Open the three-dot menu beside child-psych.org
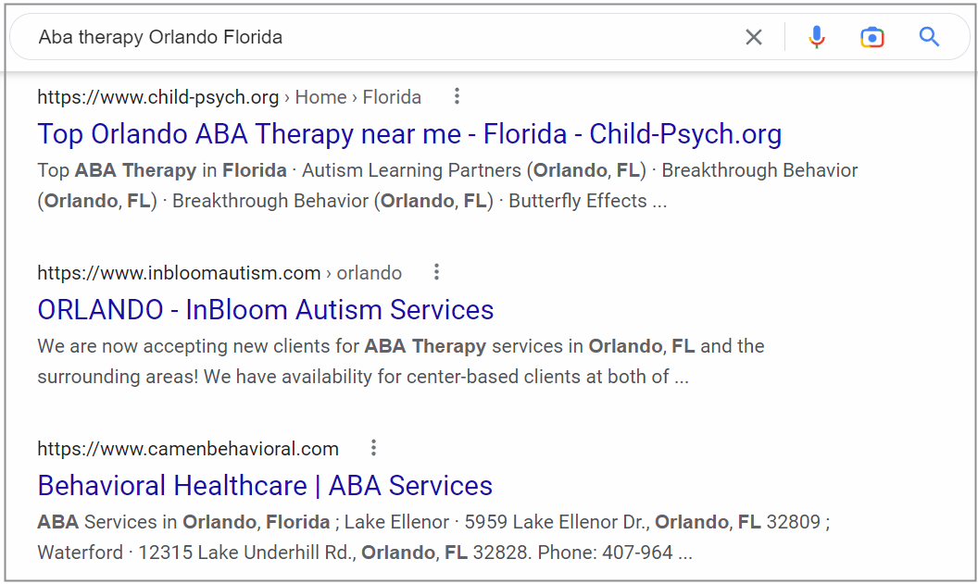The width and height of the screenshot is (978, 584). click(457, 96)
